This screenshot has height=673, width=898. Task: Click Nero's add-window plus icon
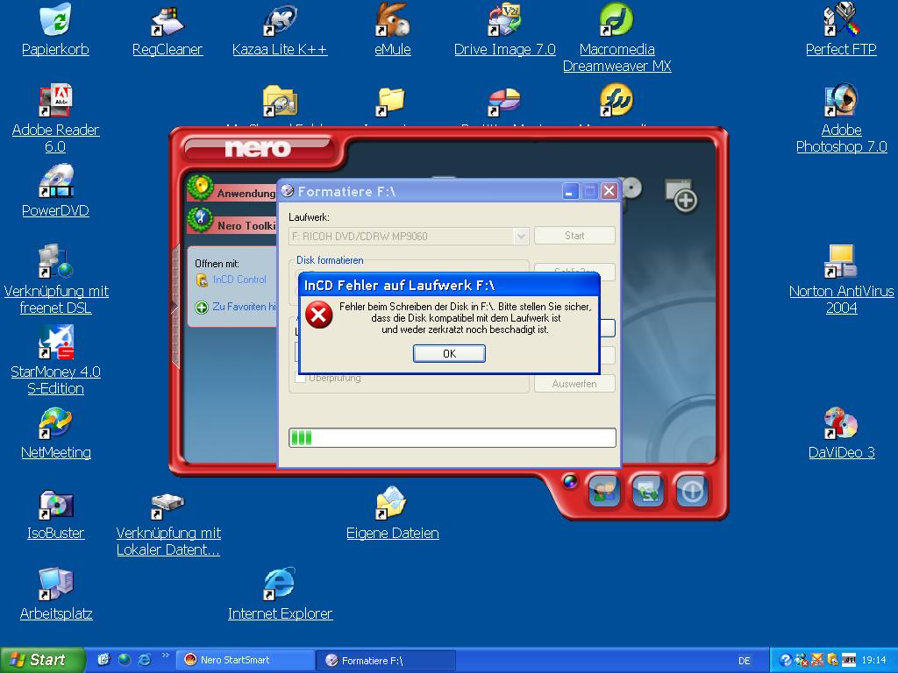pyautogui.click(x=681, y=195)
